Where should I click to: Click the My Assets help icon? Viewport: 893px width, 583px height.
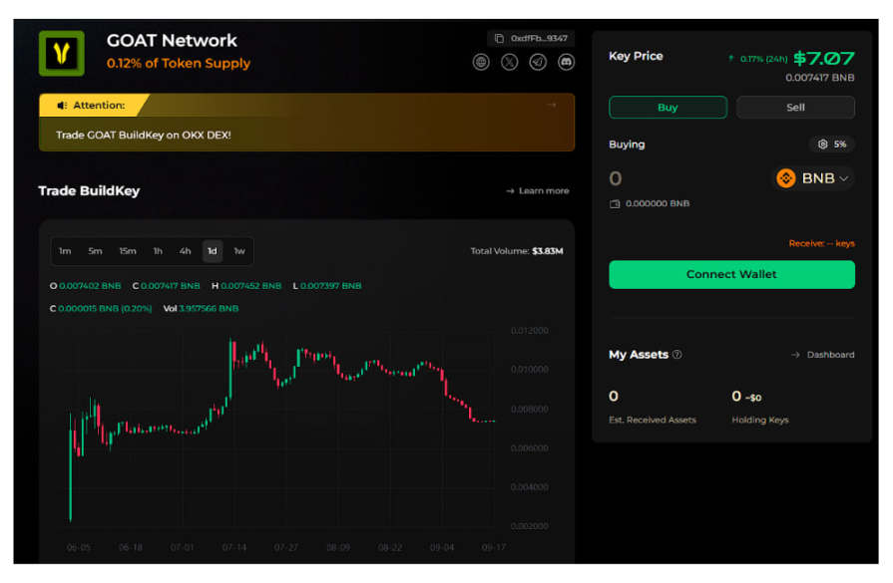tap(677, 355)
